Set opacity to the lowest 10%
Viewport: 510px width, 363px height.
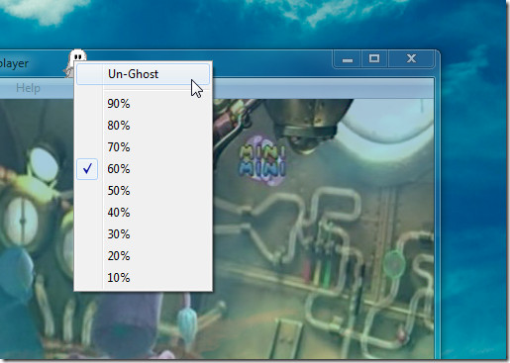(143, 278)
